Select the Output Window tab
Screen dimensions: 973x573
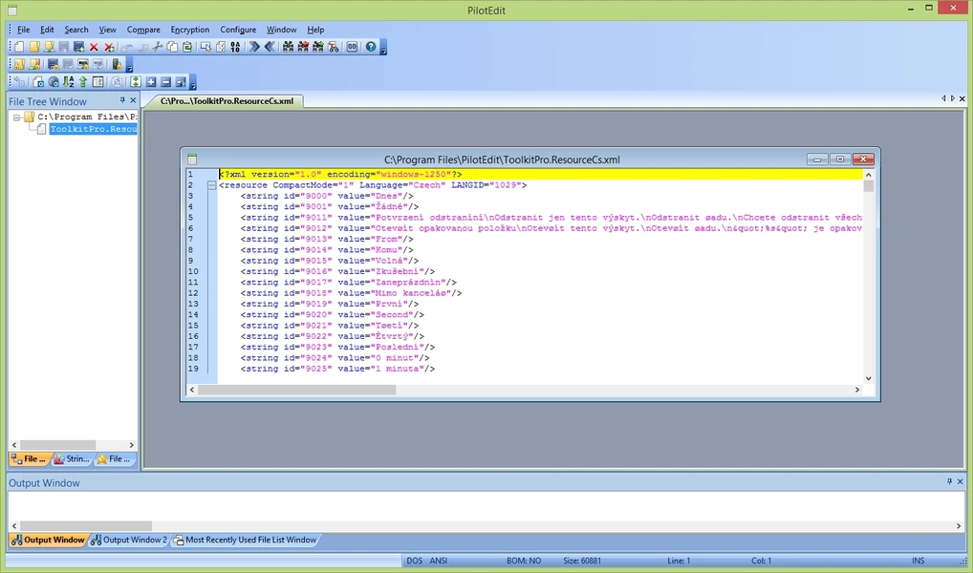(x=49, y=541)
